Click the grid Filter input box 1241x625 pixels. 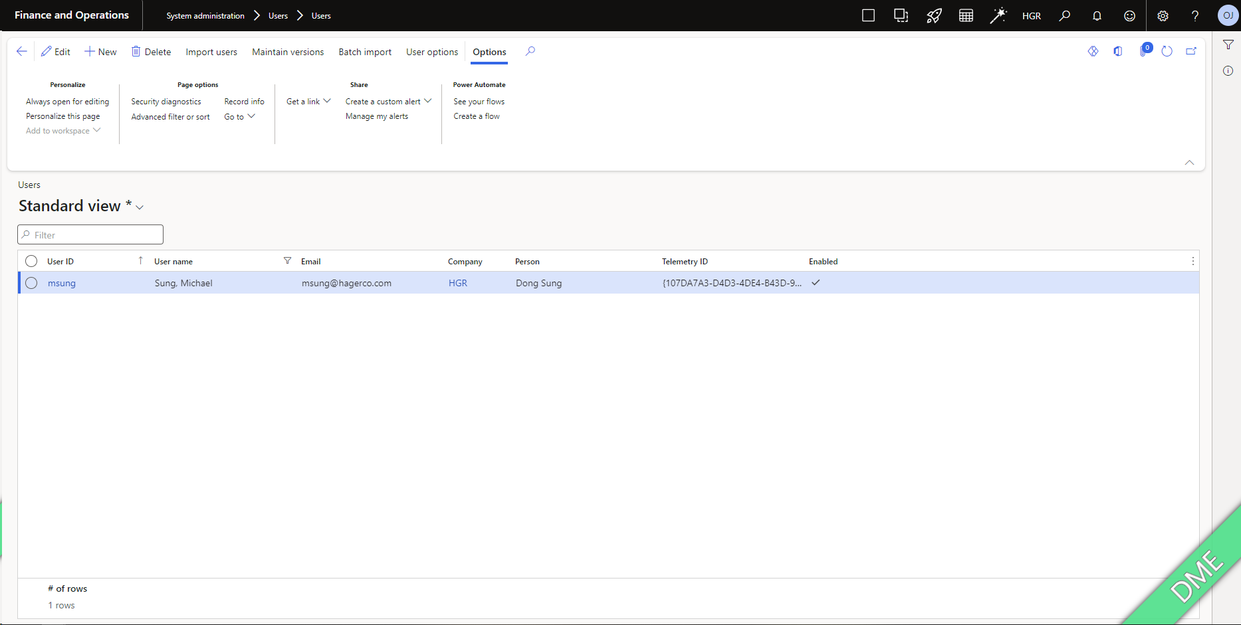pyautogui.click(x=90, y=234)
